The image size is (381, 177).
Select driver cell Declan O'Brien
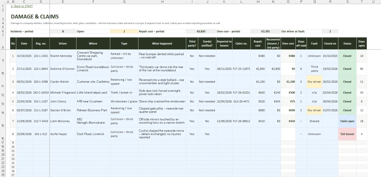click(63, 110)
